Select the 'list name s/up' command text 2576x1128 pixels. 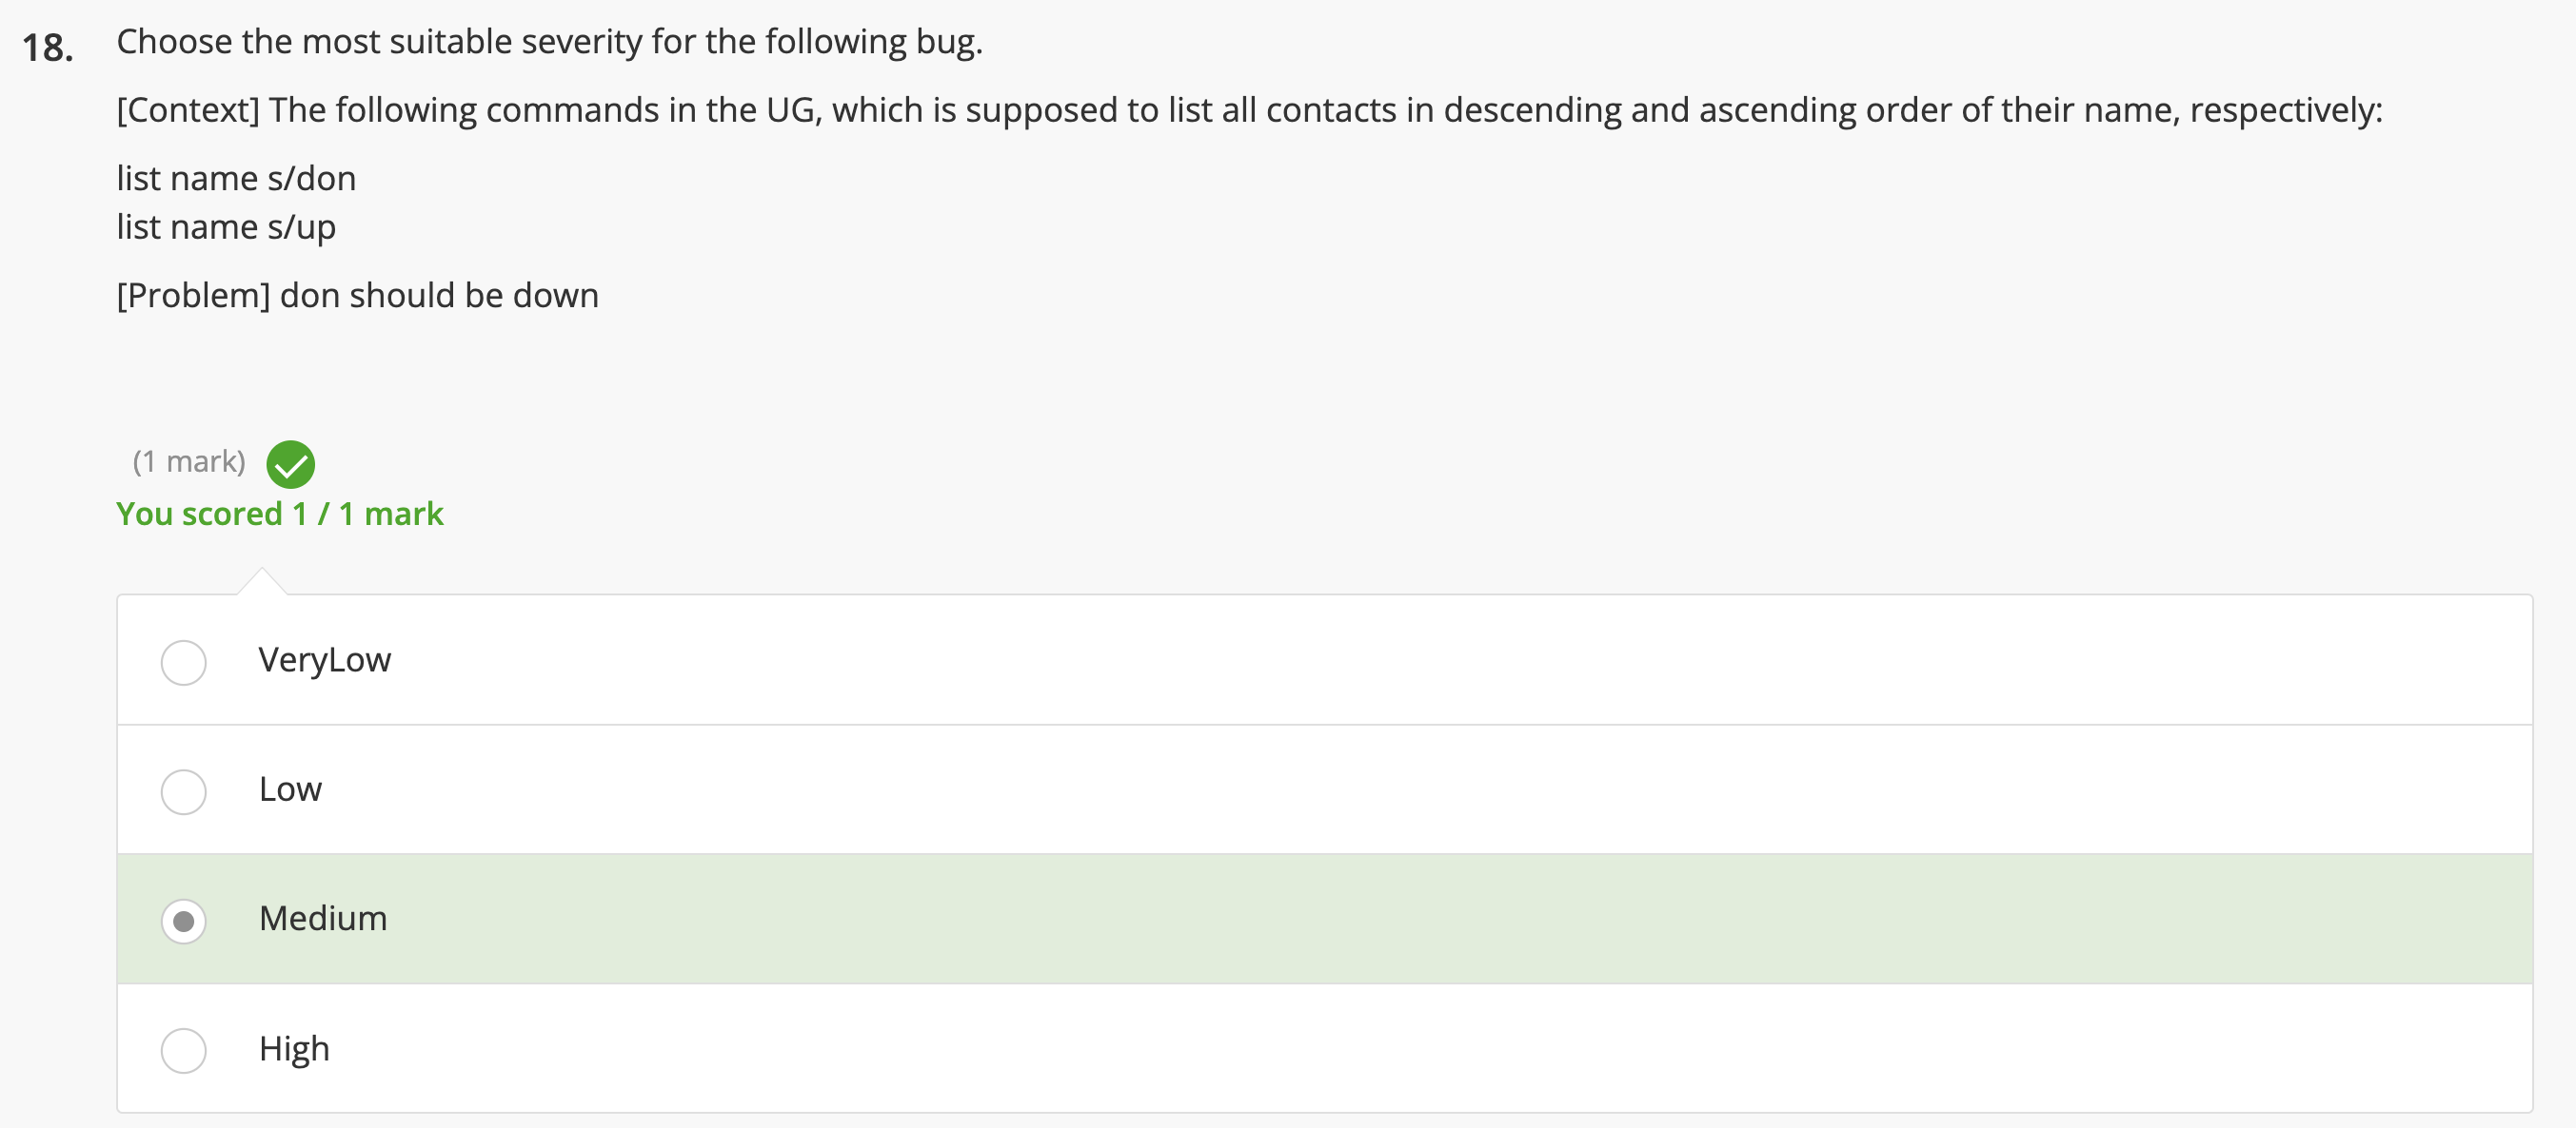pos(225,226)
